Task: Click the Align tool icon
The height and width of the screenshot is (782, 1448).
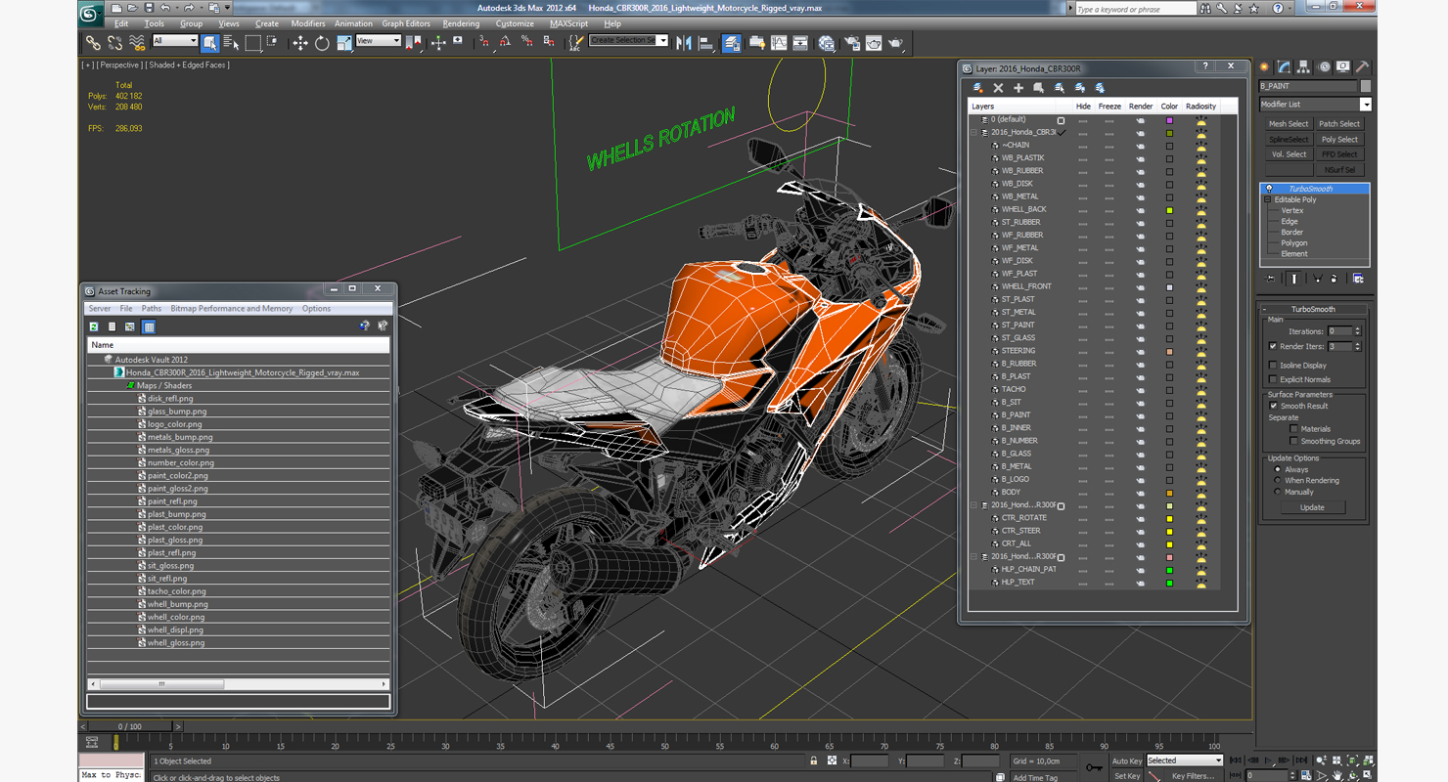Action: tap(705, 43)
